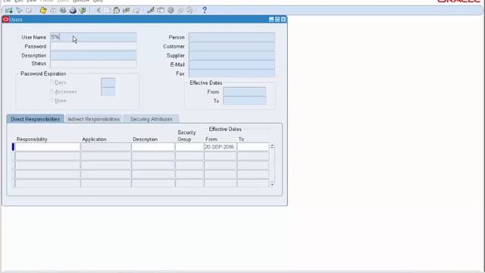Click the Edit Field pencil icon
This screenshot has height=273, width=485.
pyautogui.click(x=151, y=10)
